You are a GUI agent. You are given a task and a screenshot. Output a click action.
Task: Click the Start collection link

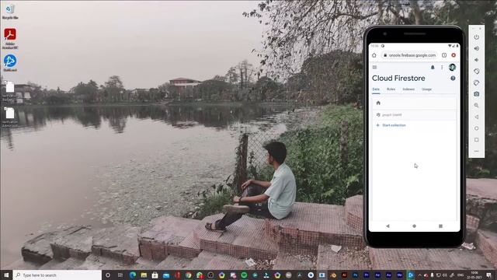391,125
